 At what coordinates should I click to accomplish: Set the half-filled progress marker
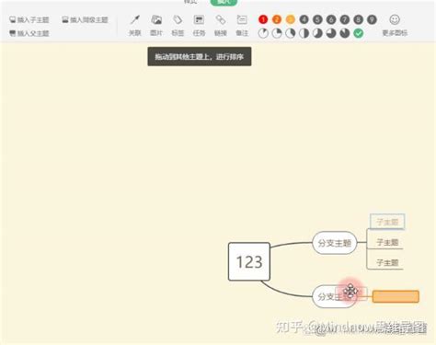(x=304, y=33)
